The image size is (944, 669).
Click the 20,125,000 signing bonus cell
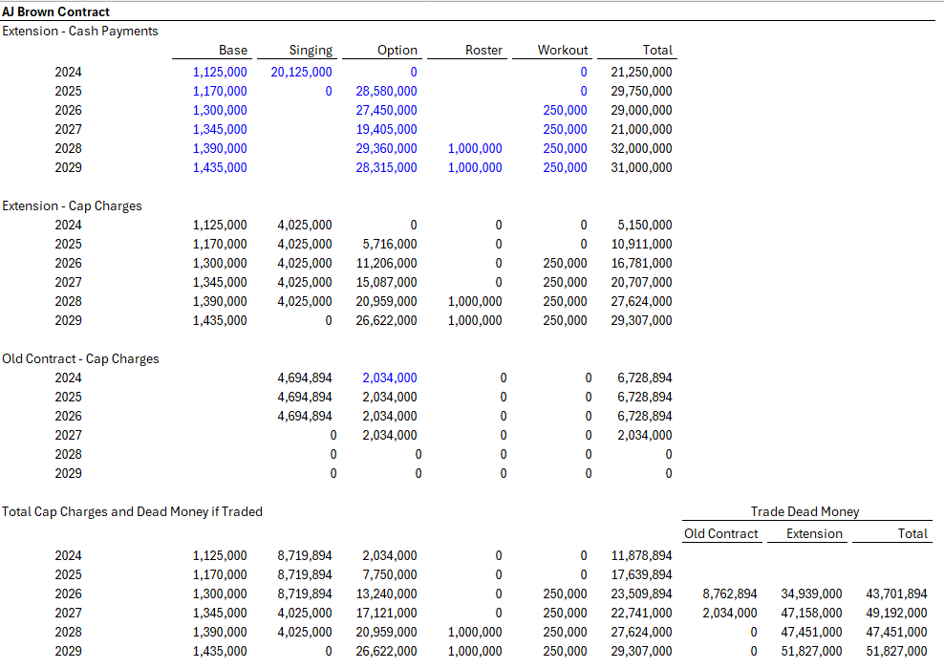[x=301, y=72]
